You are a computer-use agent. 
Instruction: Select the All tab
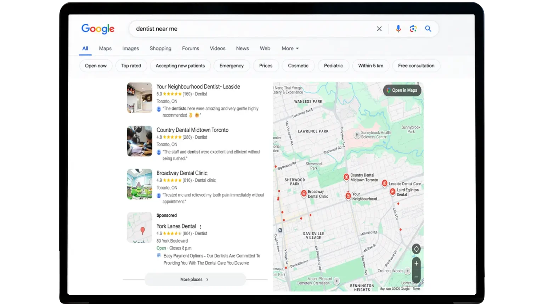(x=85, y=49)
